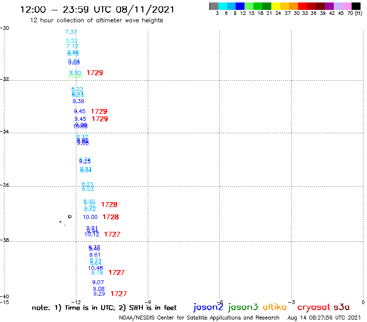Click the wave height value 7.37
The height and width of the screenshot is (322, 367).
[x=71, y=32]
